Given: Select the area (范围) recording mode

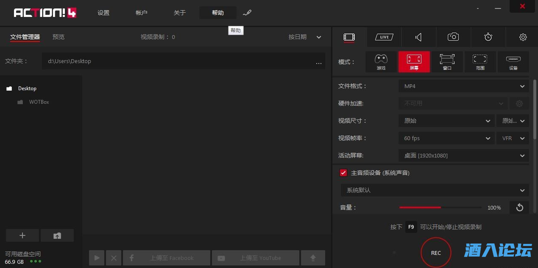Looking at the screenshot, I should pos(480,62).
